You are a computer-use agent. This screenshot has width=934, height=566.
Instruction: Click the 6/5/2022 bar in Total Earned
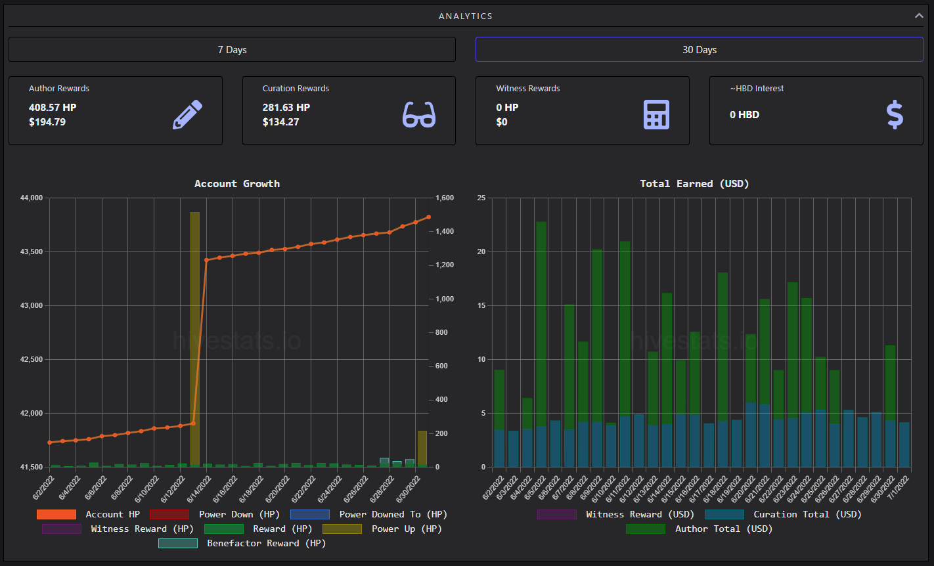pos(541,344)
